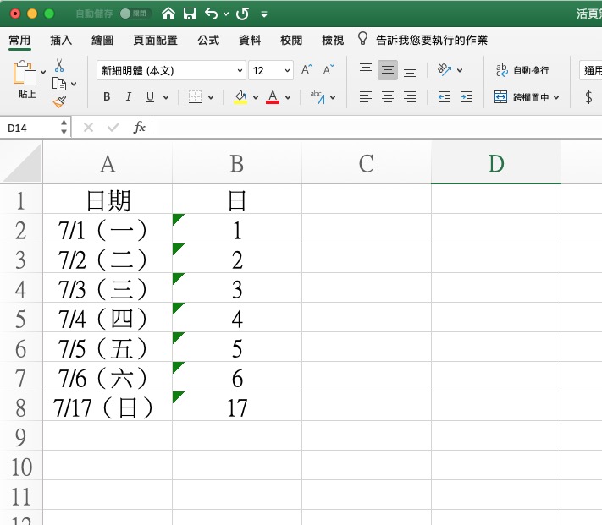Select column header D
Screen dimensions: 602x525
495,164
